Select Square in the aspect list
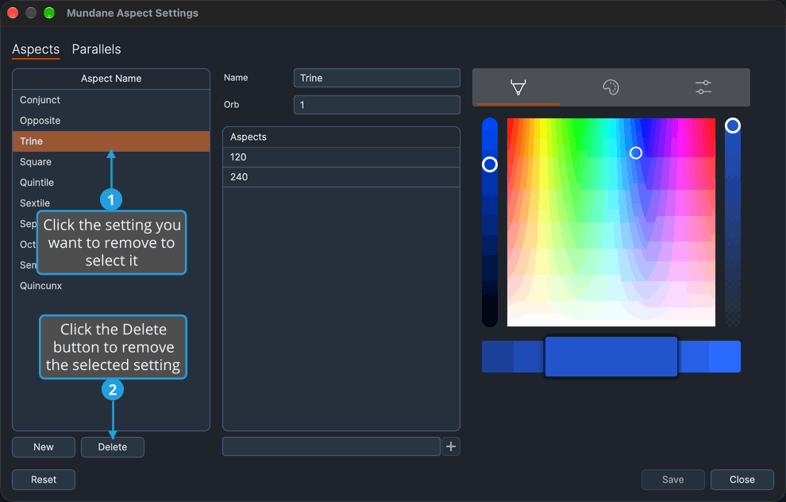The height and width of the screenshot is (502, 786). [x=111, y=161]
